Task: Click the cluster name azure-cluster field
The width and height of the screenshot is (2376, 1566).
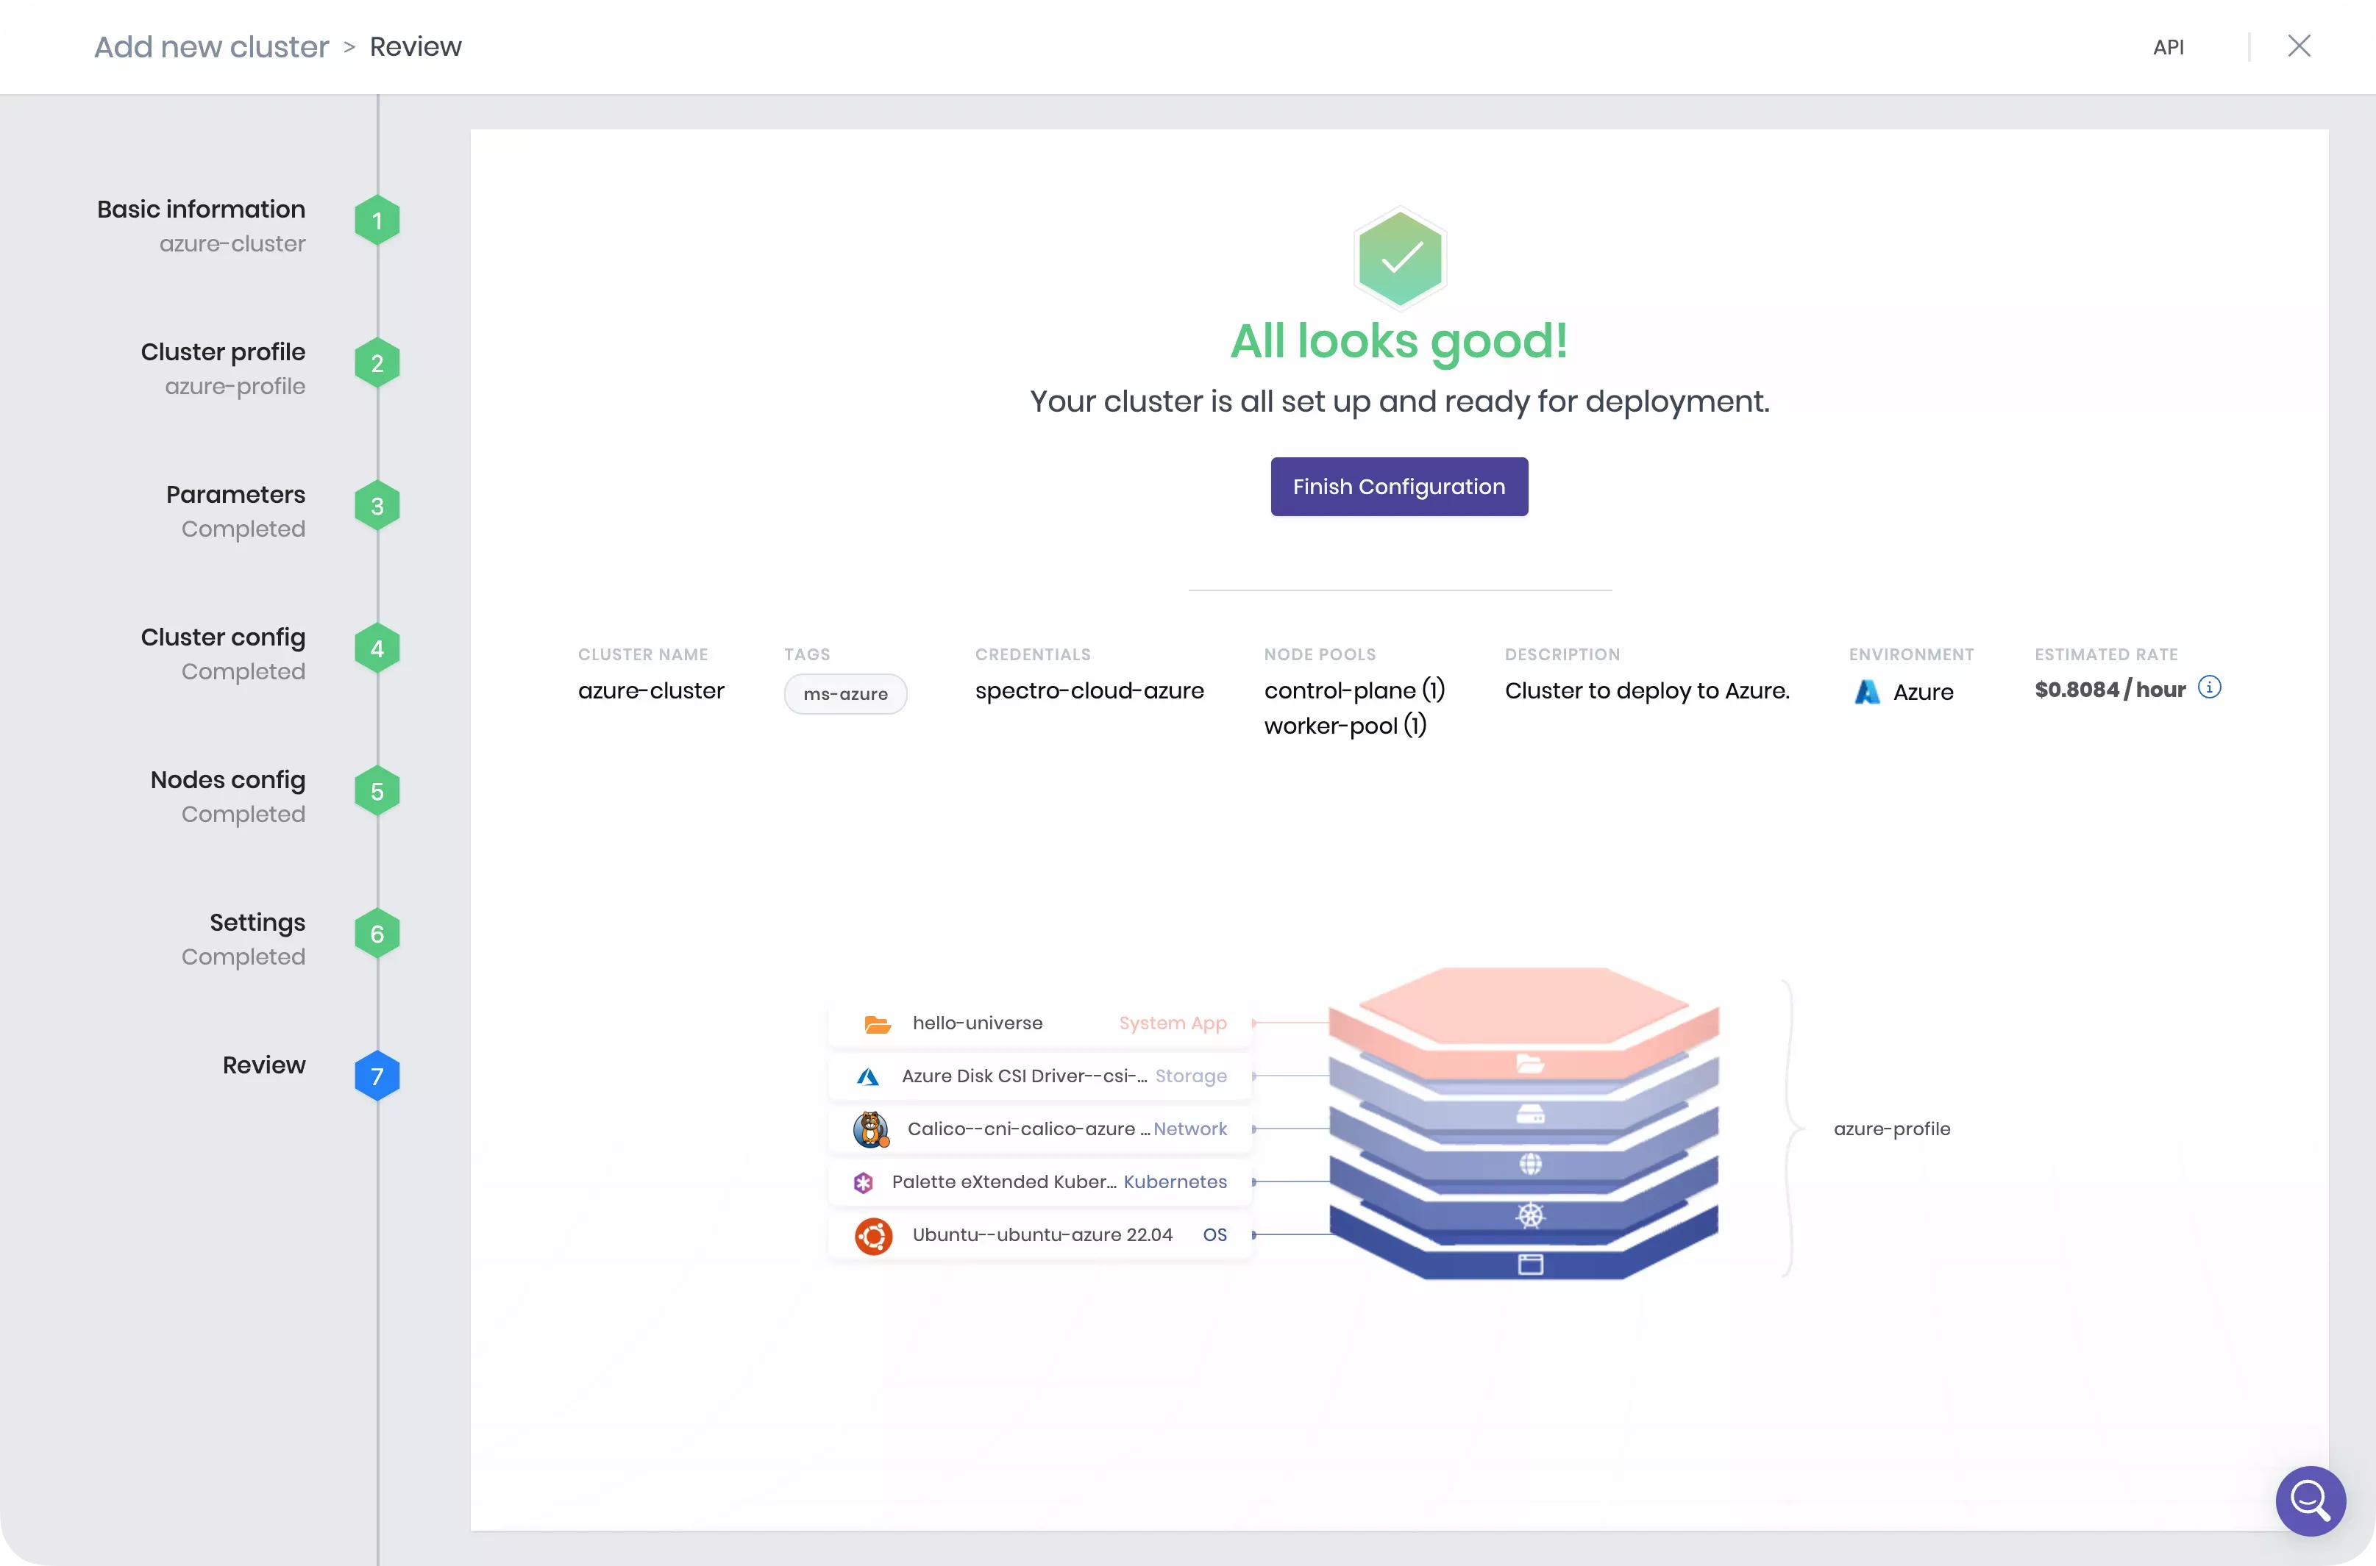Action: 650,690
